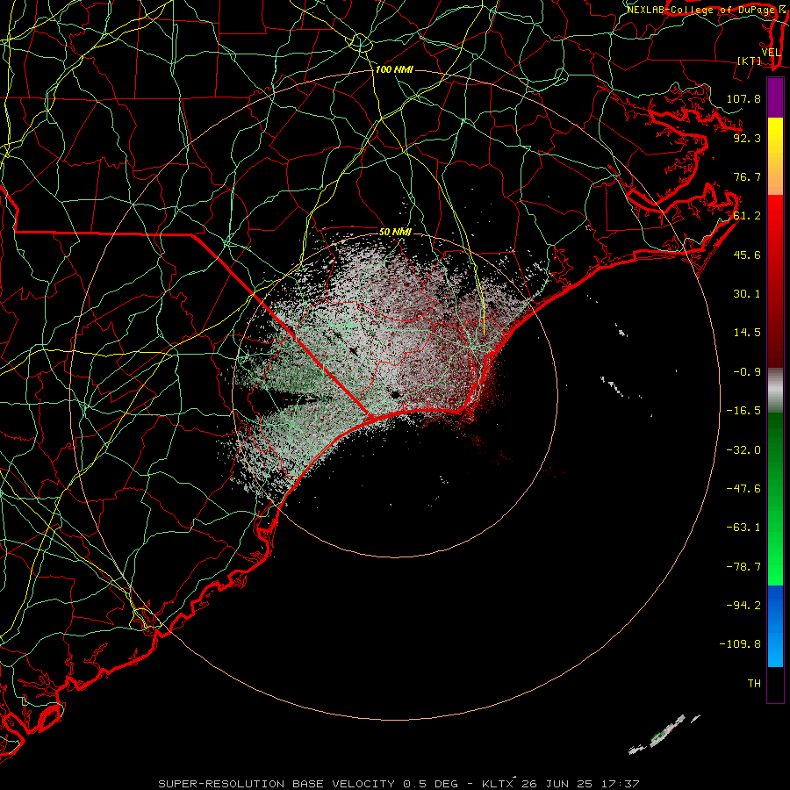Select the -63.1 legend value
This screenshot has height=790, width=790.
click(x=743, y=528)
